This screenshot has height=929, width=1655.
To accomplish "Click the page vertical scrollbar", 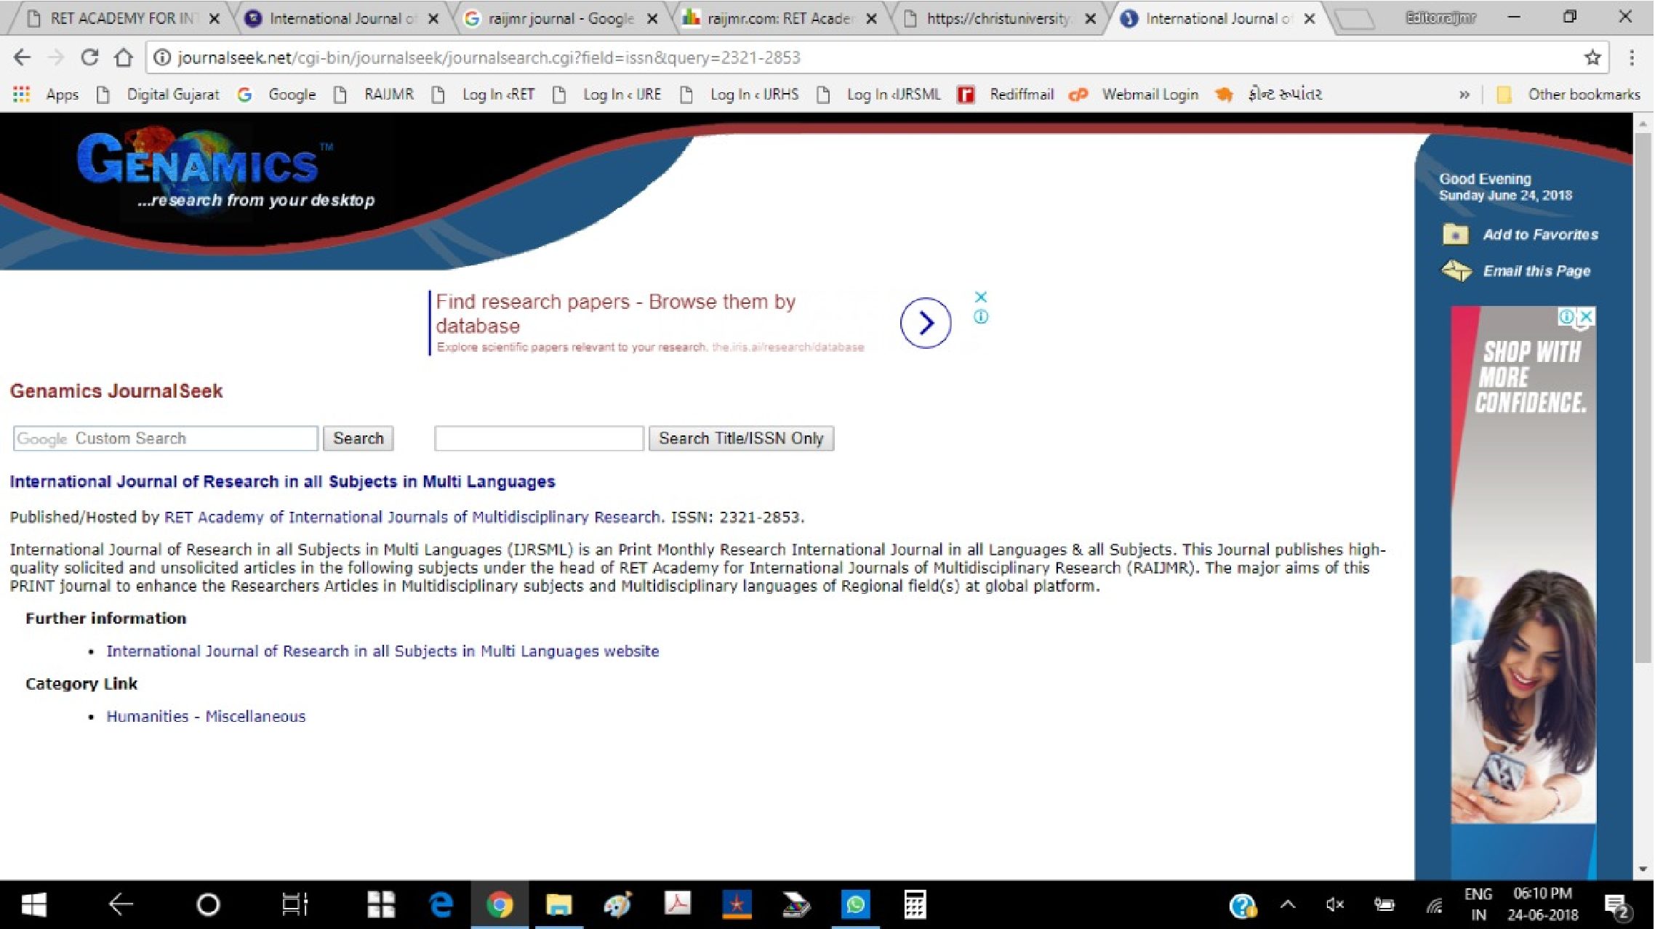I will 1642,396.
